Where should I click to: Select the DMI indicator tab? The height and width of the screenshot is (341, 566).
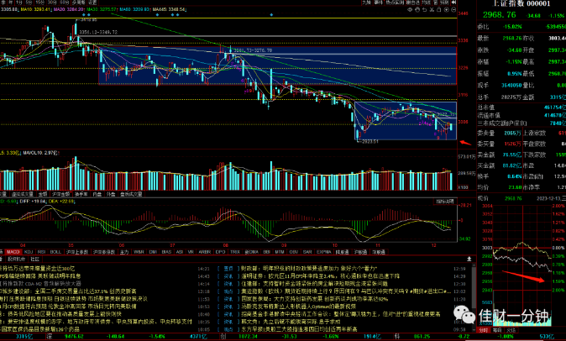[x=153, y=252]
